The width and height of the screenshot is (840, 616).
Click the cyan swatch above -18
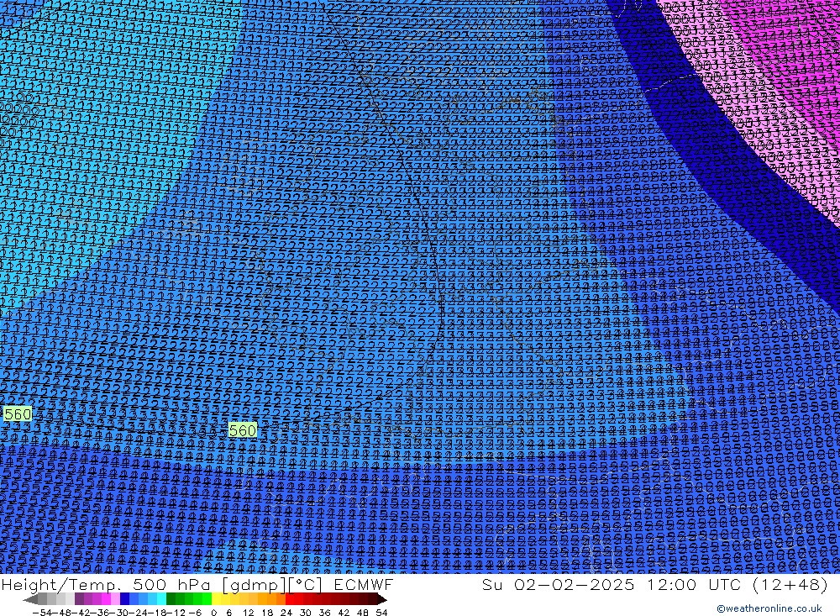[x=161, y=599]
